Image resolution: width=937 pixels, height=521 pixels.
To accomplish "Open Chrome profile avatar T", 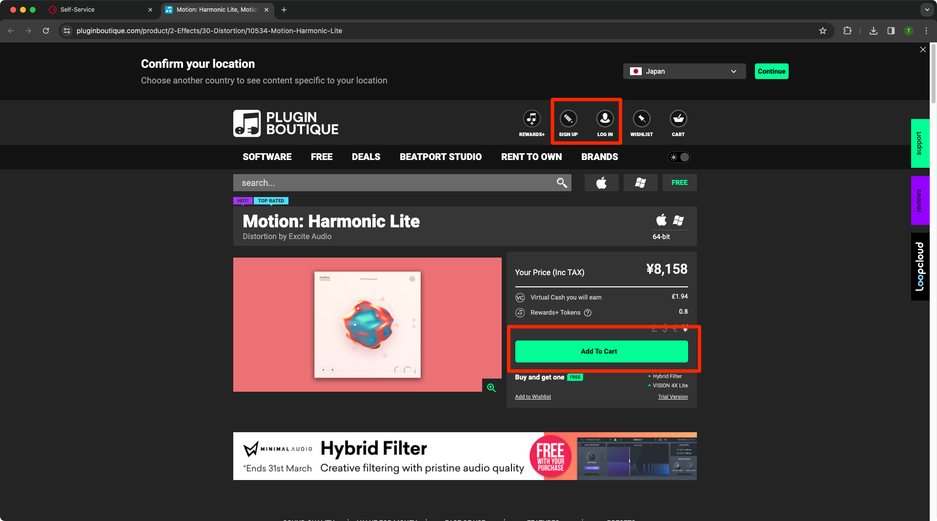I will click(908, 31).
